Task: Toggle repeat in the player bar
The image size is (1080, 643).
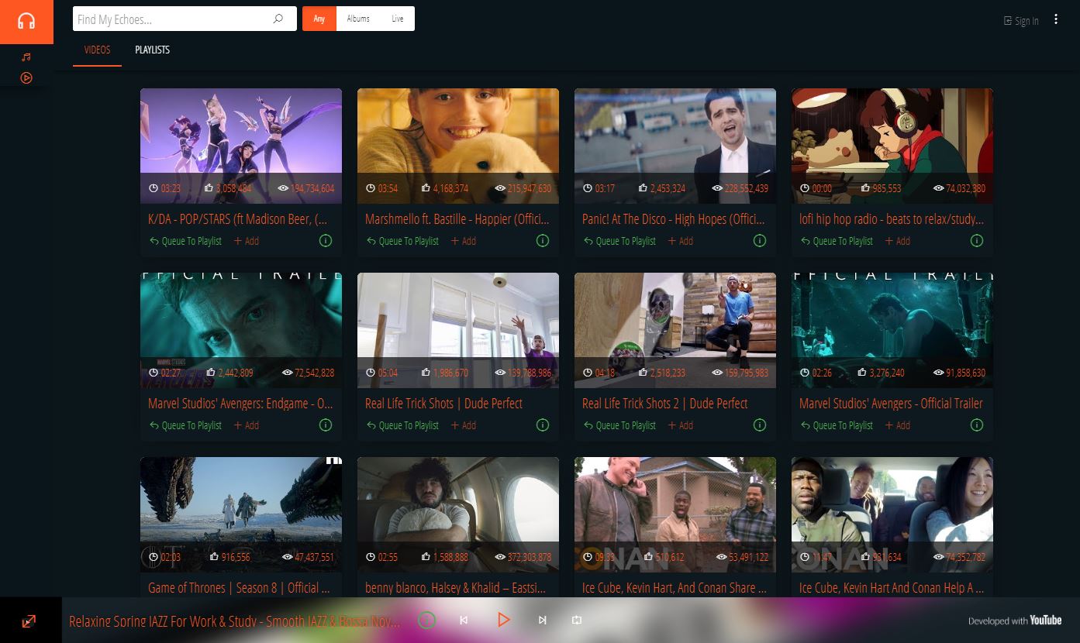Action: click(577, 620)
